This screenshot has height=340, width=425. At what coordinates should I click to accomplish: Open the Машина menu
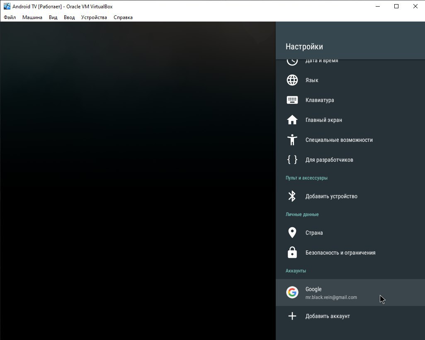(32, 17)
